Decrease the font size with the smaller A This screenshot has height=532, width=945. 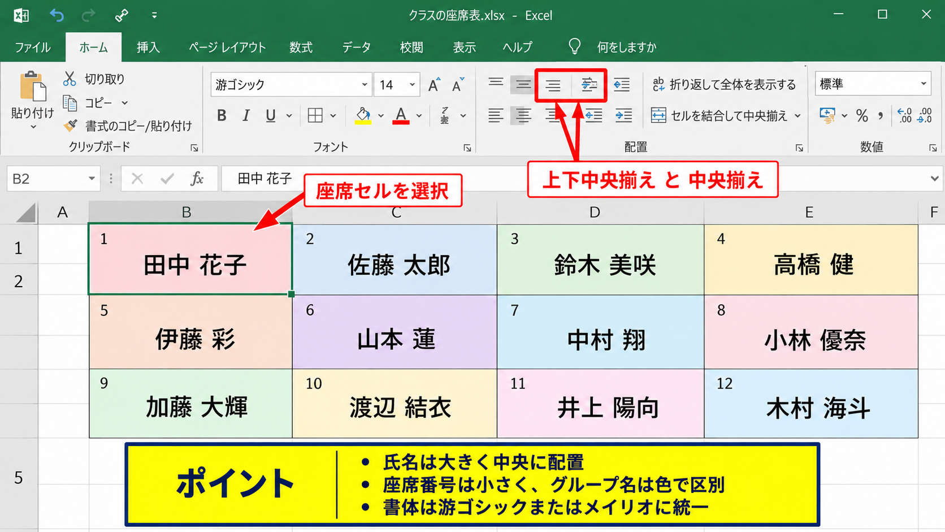point(458,85)
